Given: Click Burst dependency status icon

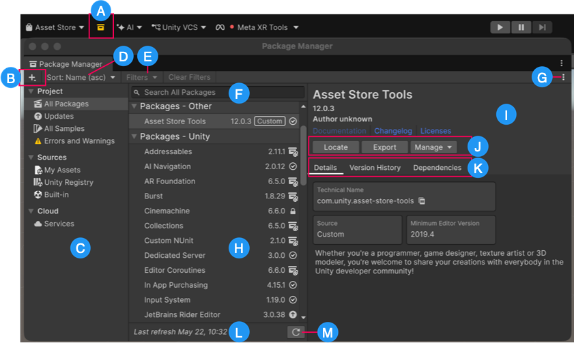Looking at the screenshot, I should point(293,196).
